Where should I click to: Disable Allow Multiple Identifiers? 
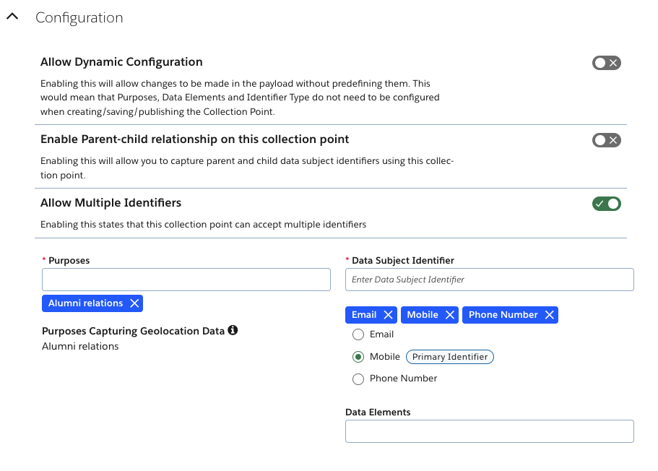click(x=606, y=203)
